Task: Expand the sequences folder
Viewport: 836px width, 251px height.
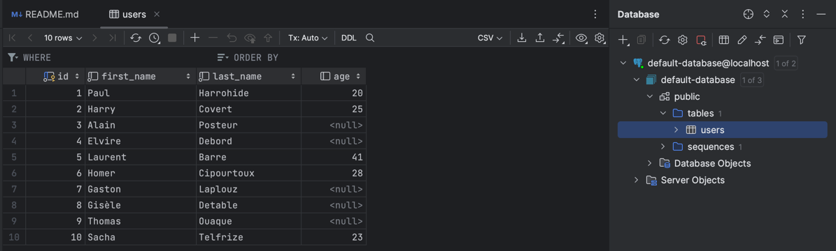Action: (663, 146)
